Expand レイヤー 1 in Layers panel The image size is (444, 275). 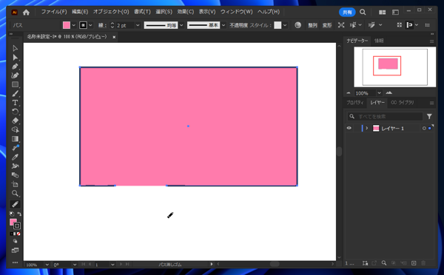367,128
